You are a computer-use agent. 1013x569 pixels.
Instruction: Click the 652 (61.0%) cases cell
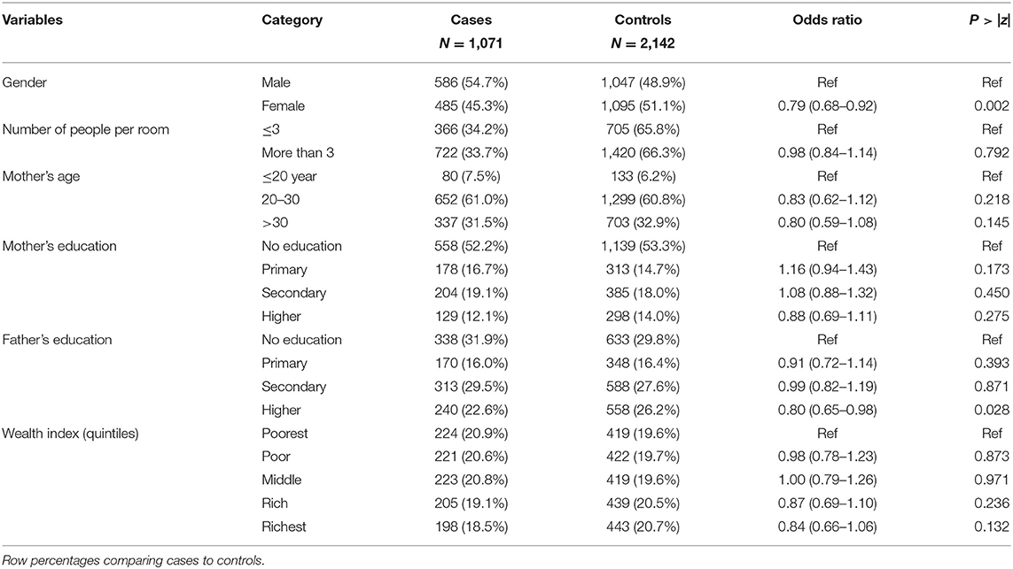point(471,199)
